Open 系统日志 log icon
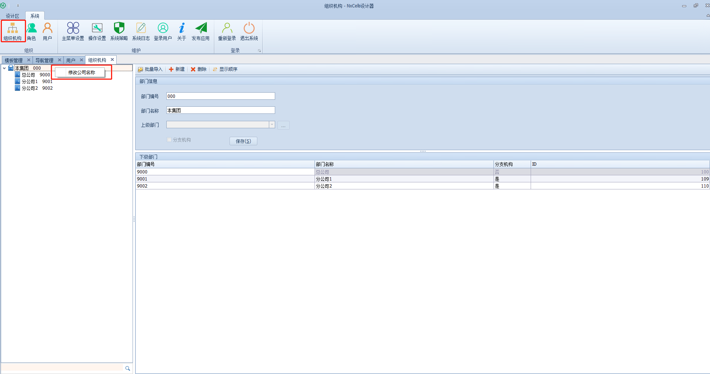 [x=141, y=31]
